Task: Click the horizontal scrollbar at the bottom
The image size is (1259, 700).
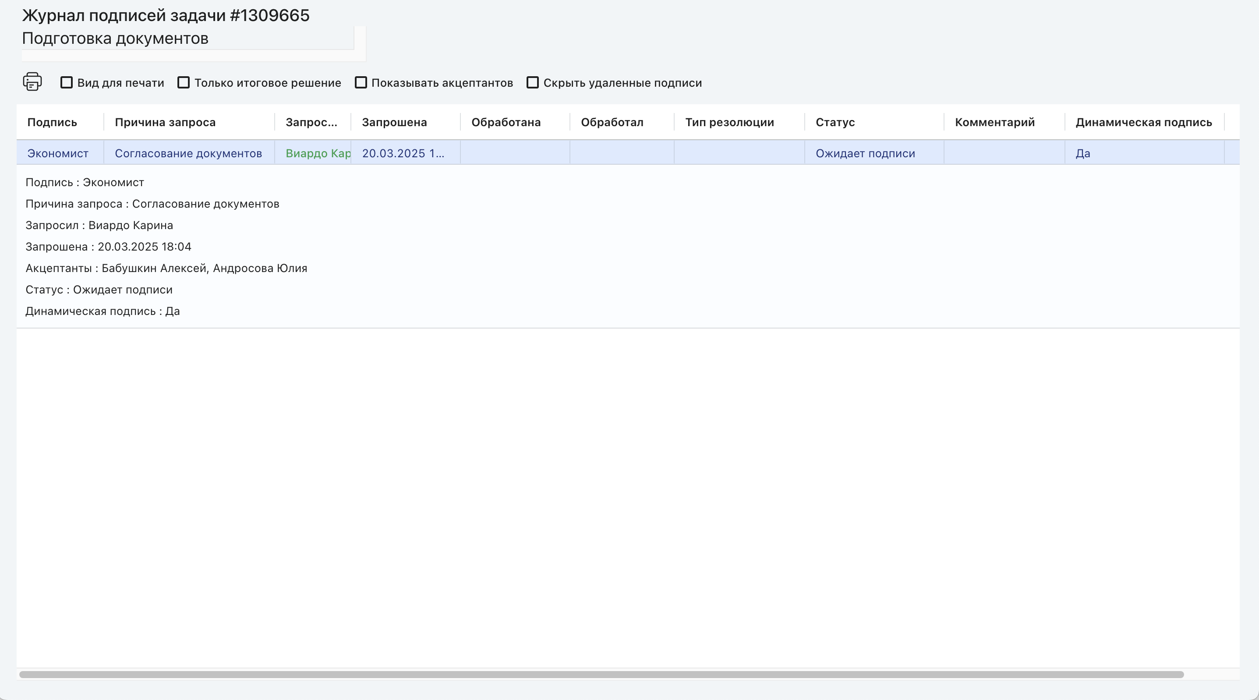Action: pyautogui.click(x=601, y=675)
